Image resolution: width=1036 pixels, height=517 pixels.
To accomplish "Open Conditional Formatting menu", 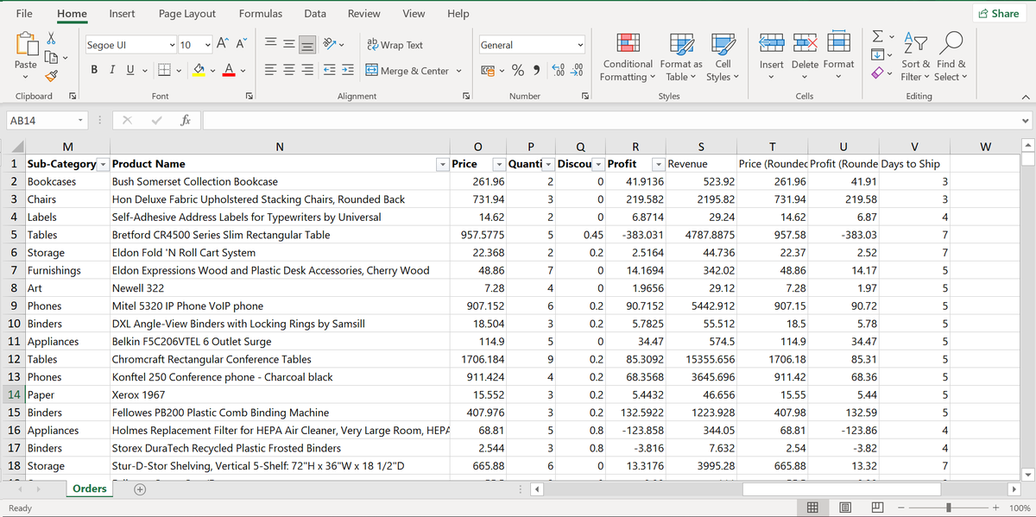I will click(x=628, y=58).
